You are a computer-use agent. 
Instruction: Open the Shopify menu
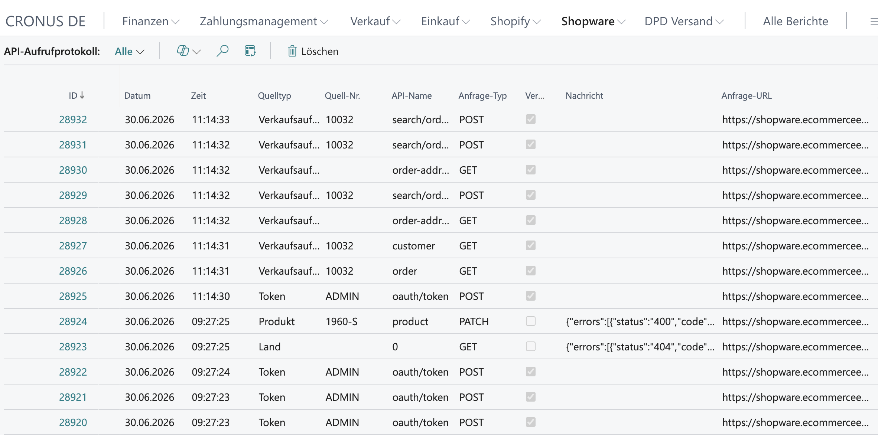pyautogui.click(x=516, y=21)
